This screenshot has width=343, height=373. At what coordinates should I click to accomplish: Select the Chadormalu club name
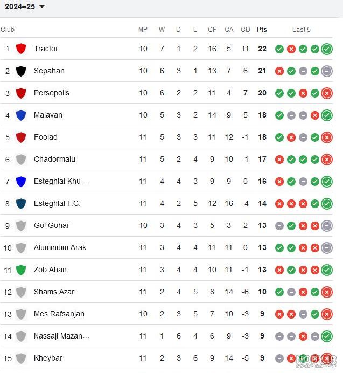pyautogui.click(x=54, y=159)
